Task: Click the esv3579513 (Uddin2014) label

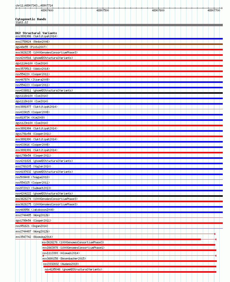Action: pyautogui.click(x=33, y=69)
